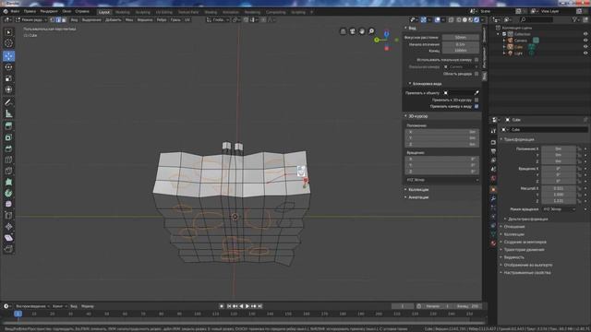Viewport: 591px width, 332px height.
Task: Switch to UV Editing workspace tab
Action: [x=164, y=12]
